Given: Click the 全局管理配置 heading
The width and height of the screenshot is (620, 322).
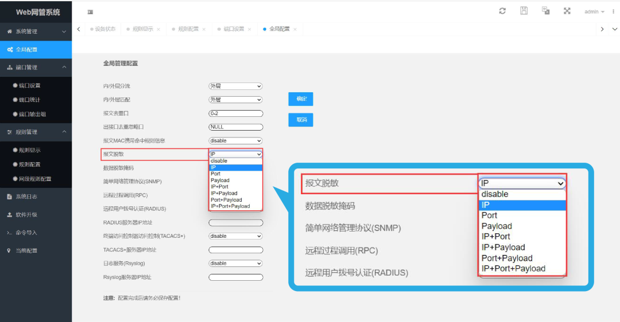Looking at the screenshot, I should (121, 63).
